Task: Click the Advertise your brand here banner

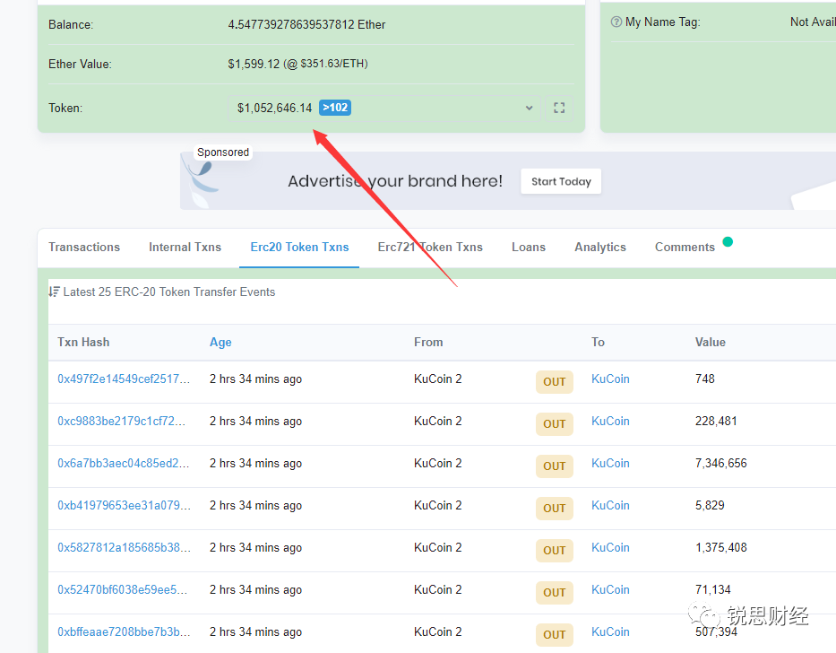Action: pos(395,181)
